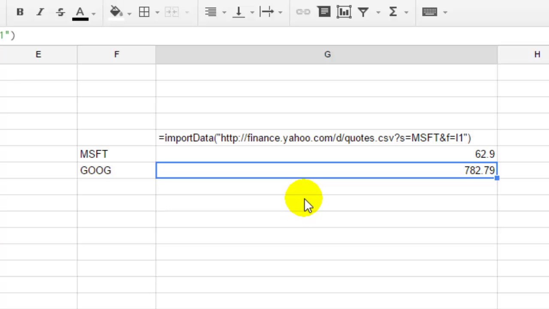Click into the formula bar text
This screenshot has height=309, width=549.
7,35
